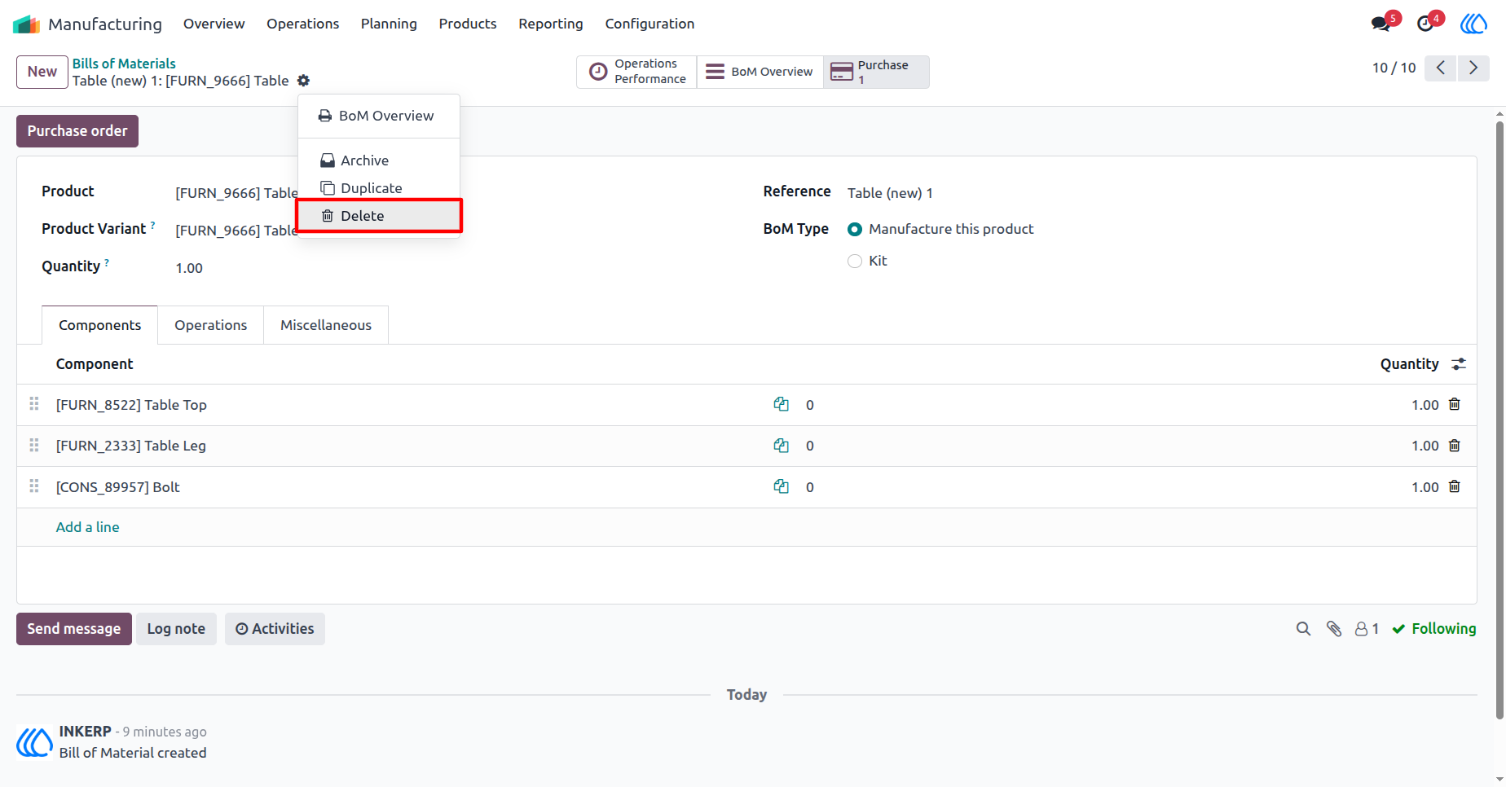
Task: Open the Products menu
Action: click(x=467, y=24)
